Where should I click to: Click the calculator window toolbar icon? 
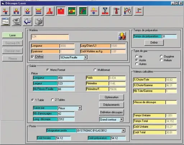tap(5, 21)
